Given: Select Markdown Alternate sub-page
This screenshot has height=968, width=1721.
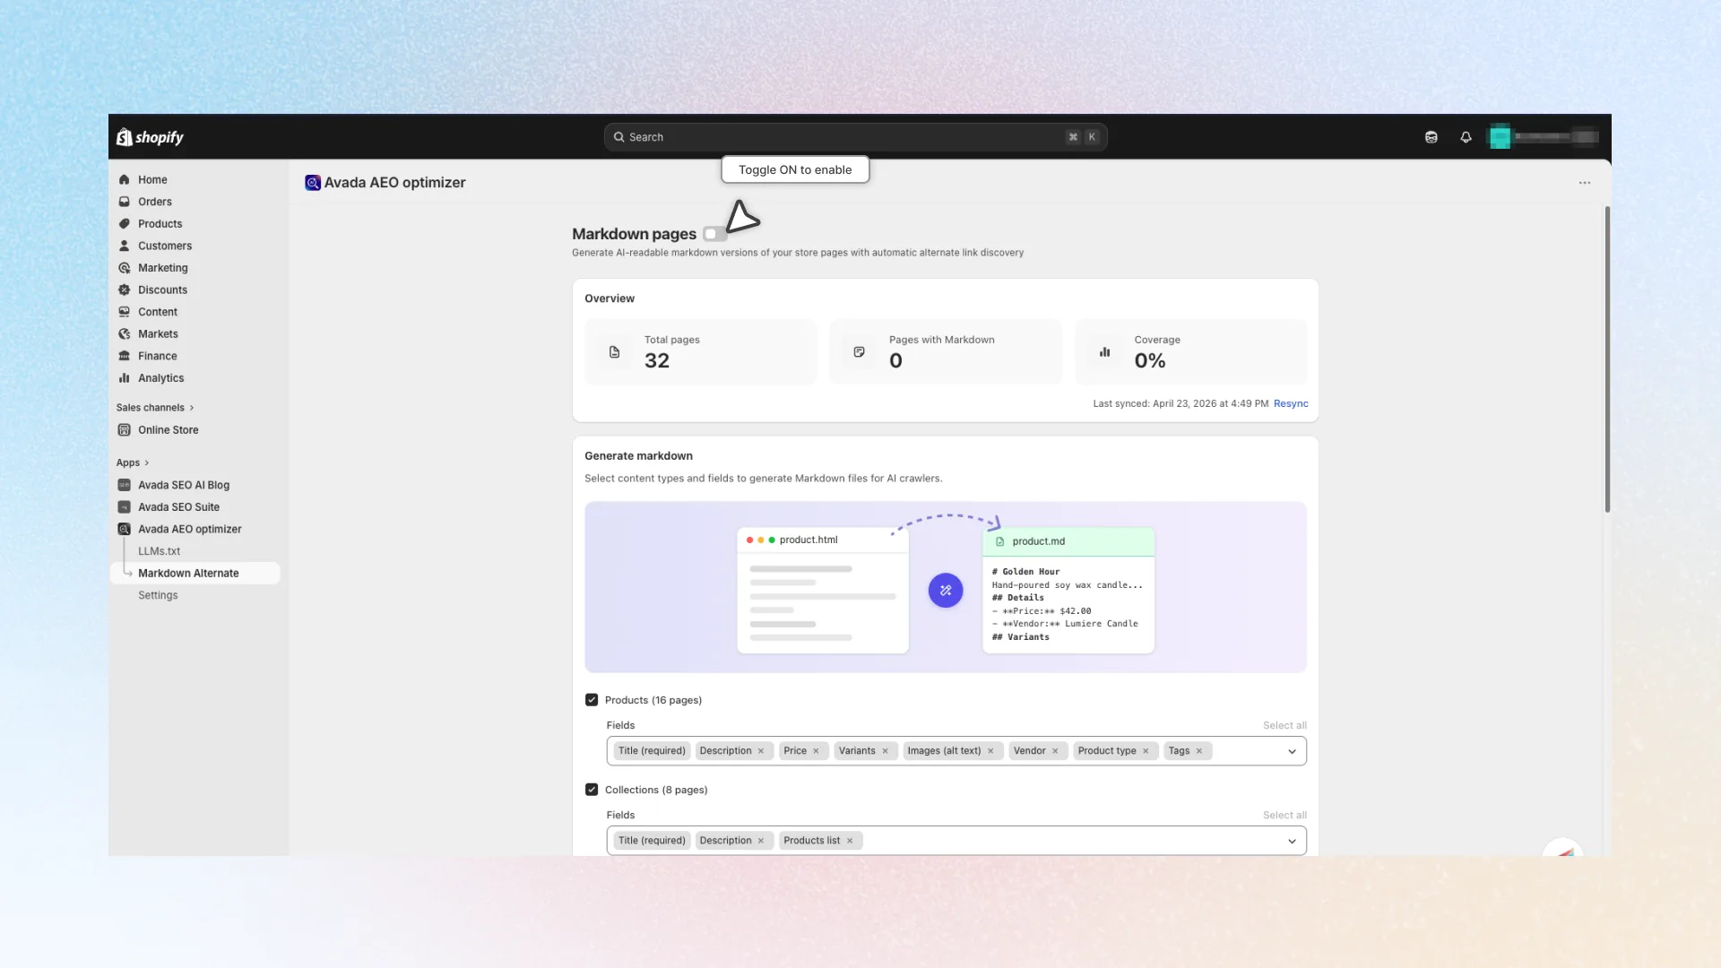Looking at the screenshot, I should coord(195,574).
